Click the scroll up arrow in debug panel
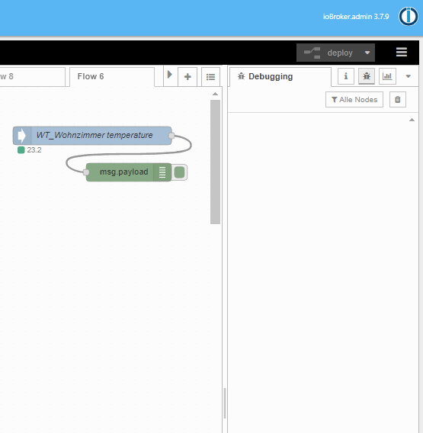 (412, 120)
